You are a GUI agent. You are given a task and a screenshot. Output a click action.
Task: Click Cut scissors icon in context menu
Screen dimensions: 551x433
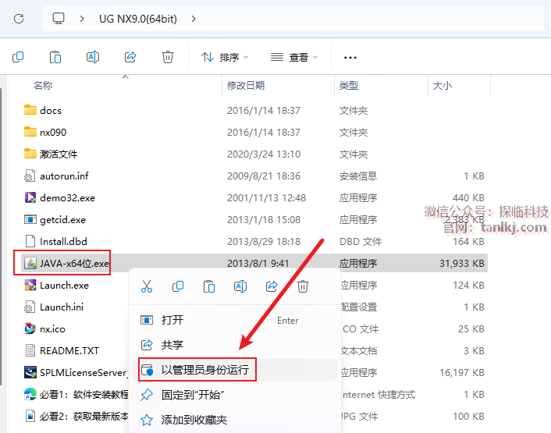coord(147,286)
